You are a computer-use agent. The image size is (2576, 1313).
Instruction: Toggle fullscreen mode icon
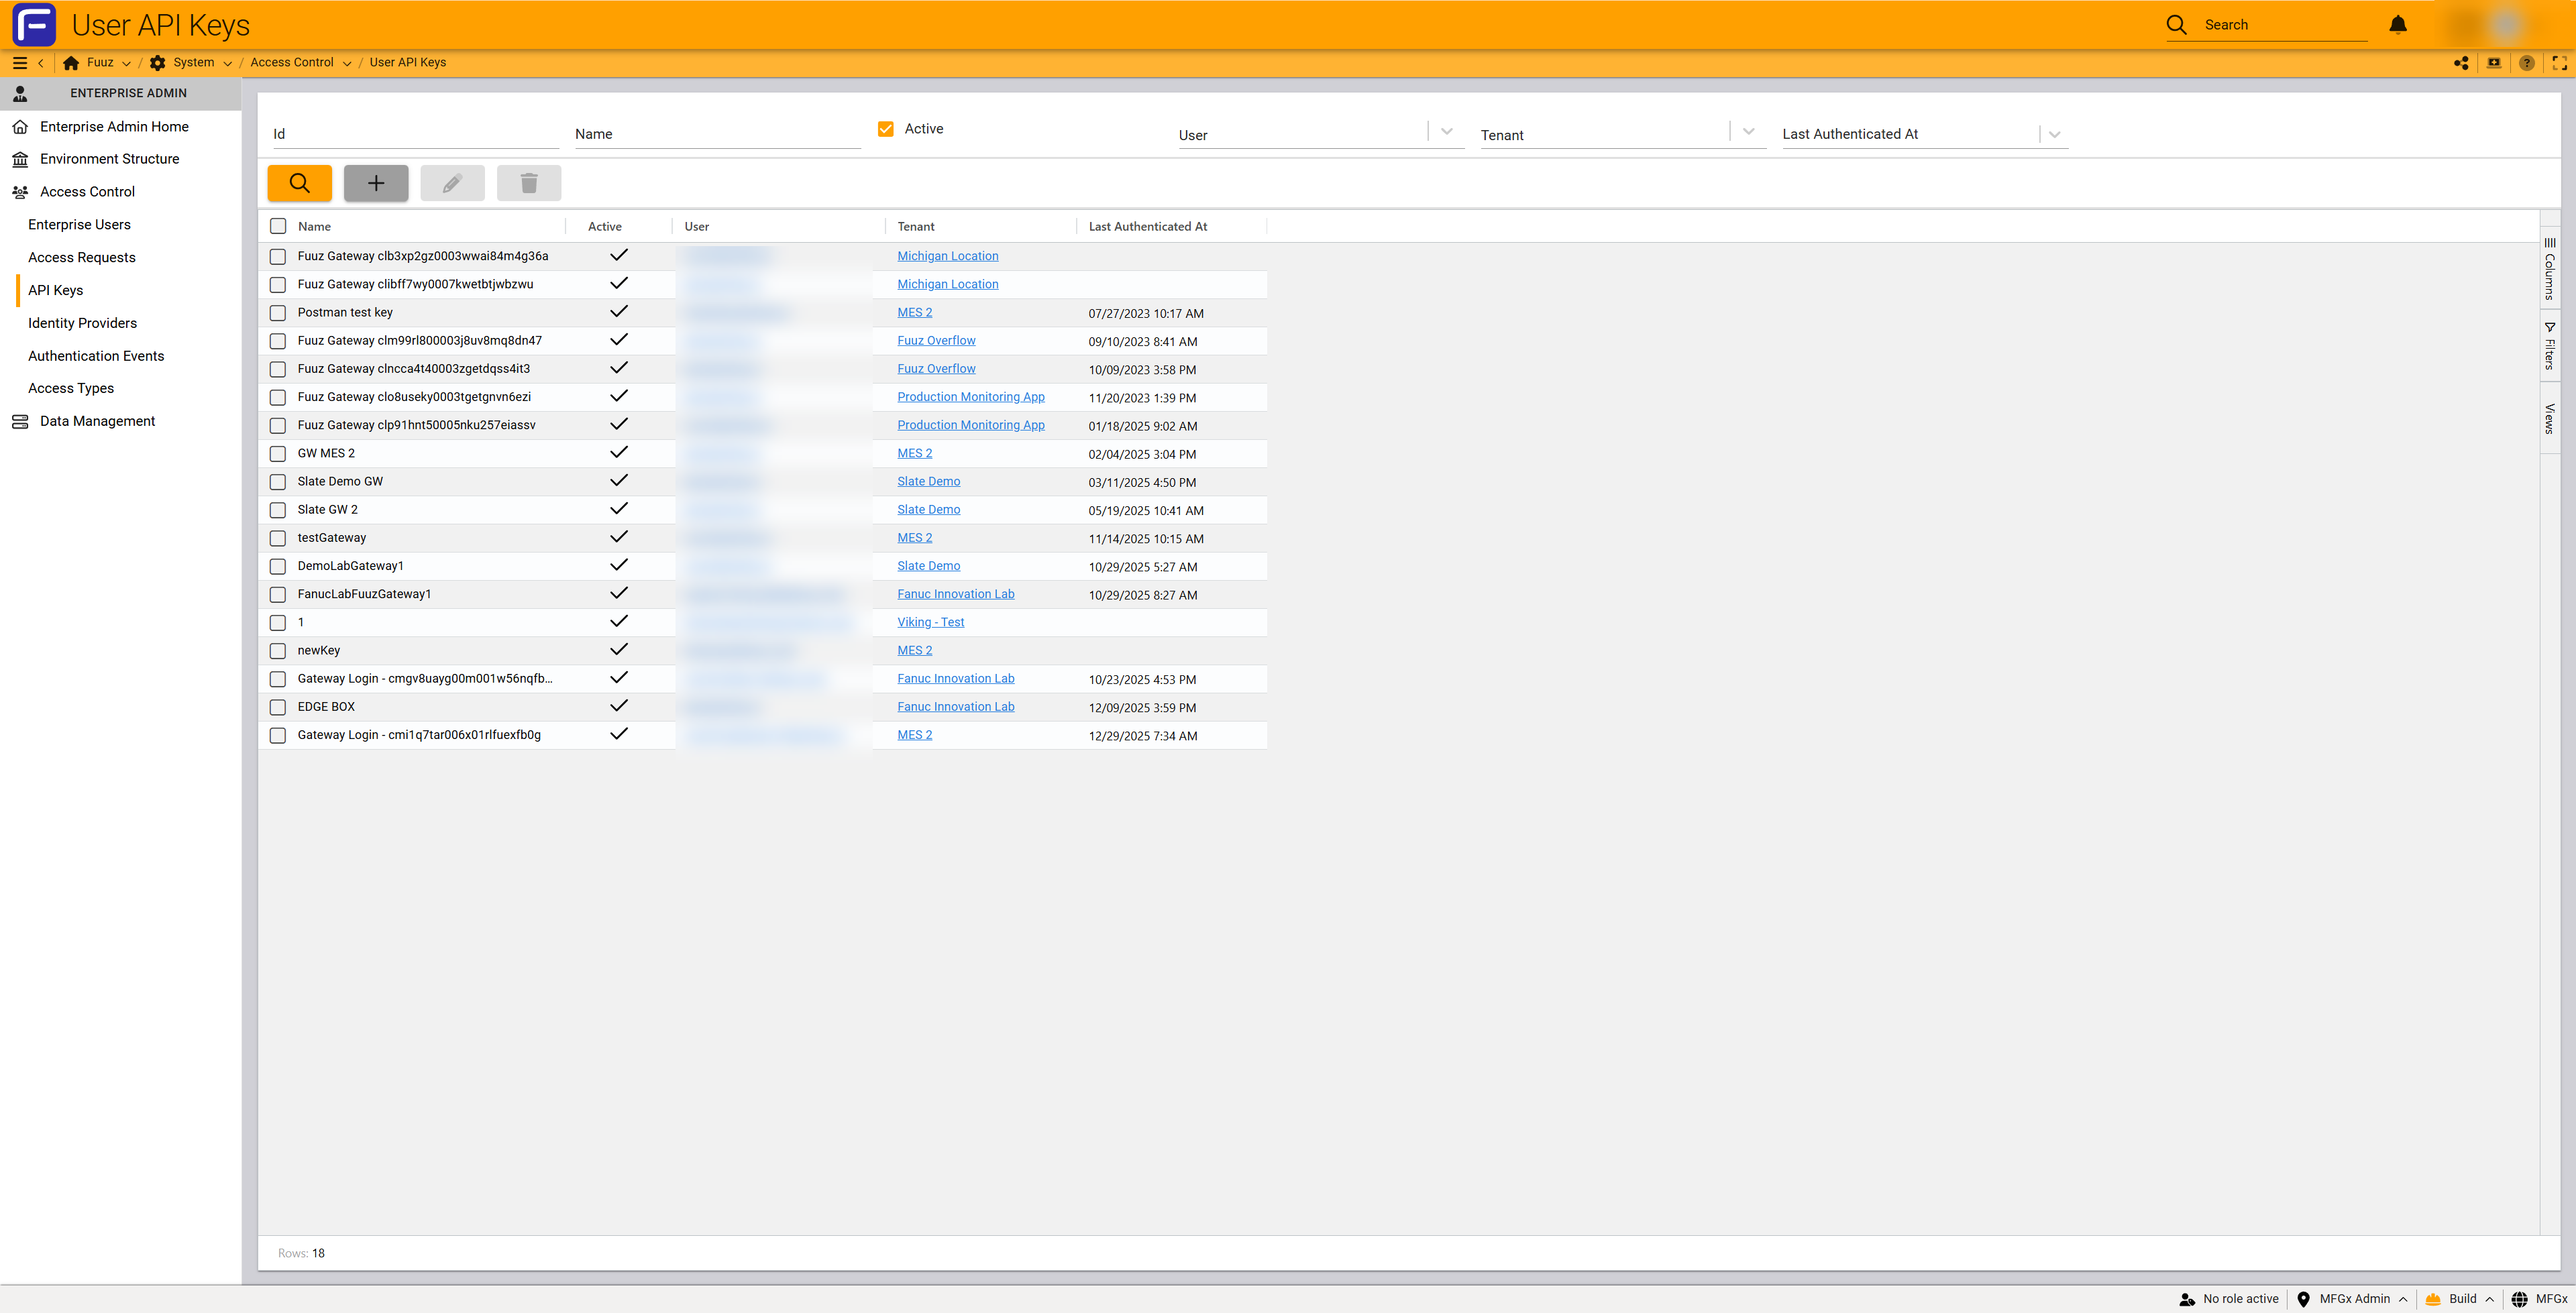(2559, 63)
